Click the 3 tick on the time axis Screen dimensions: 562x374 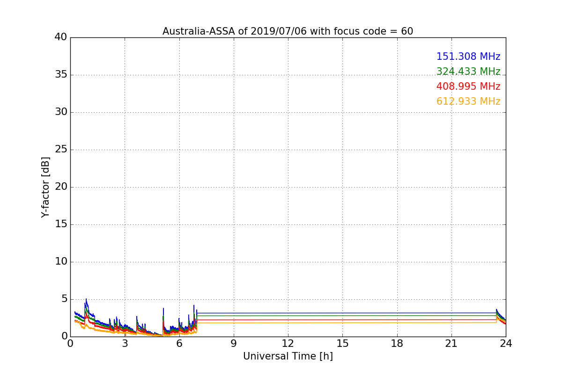click(125, 343)
